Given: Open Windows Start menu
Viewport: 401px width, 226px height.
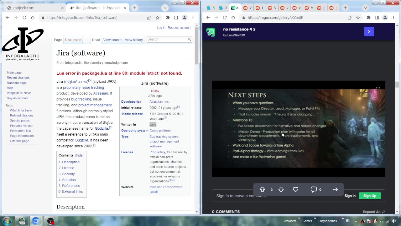Looking at the screenshot, I should pos(6,221).
